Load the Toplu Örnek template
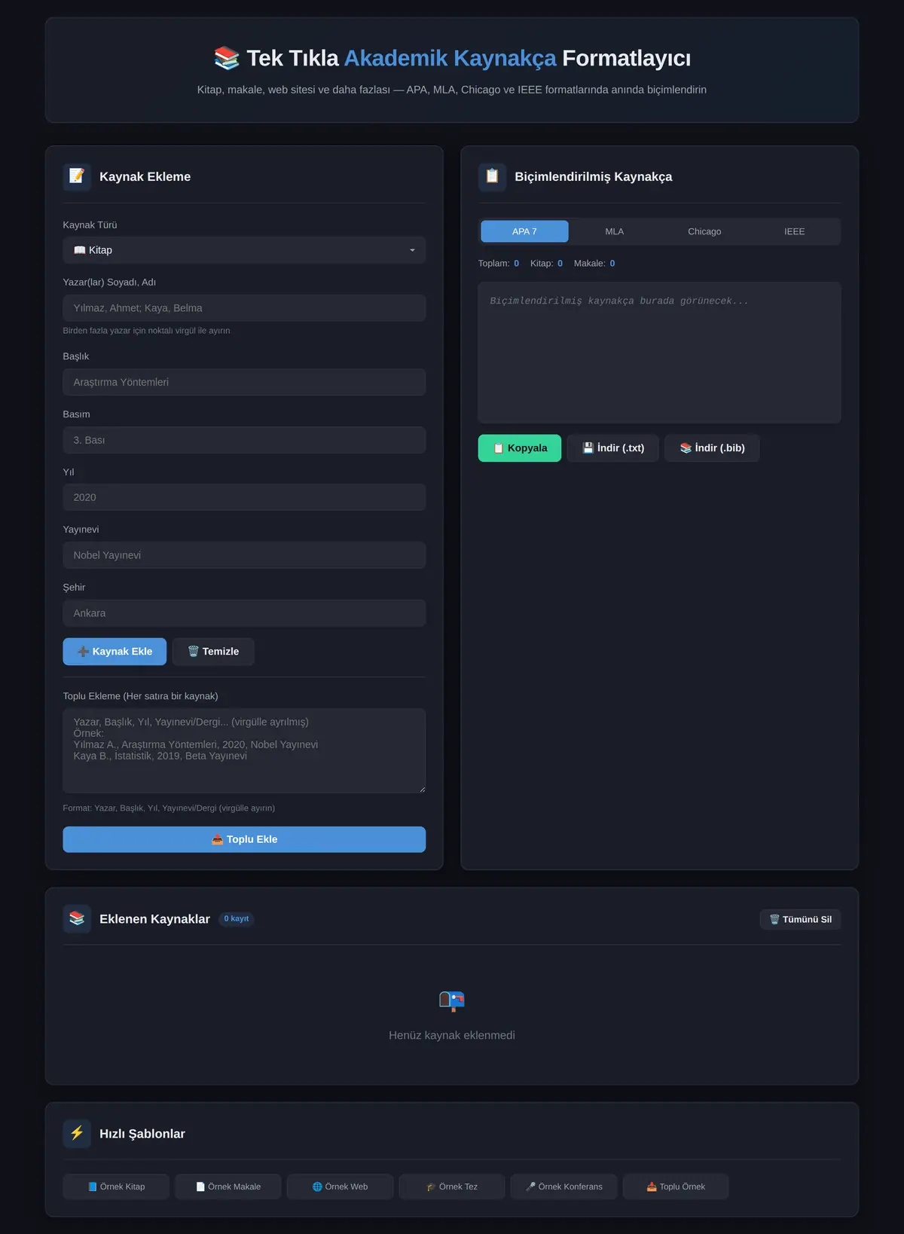Image resolution: width=904 pixels, height=1234 pixels. [x=676, y=1187]
